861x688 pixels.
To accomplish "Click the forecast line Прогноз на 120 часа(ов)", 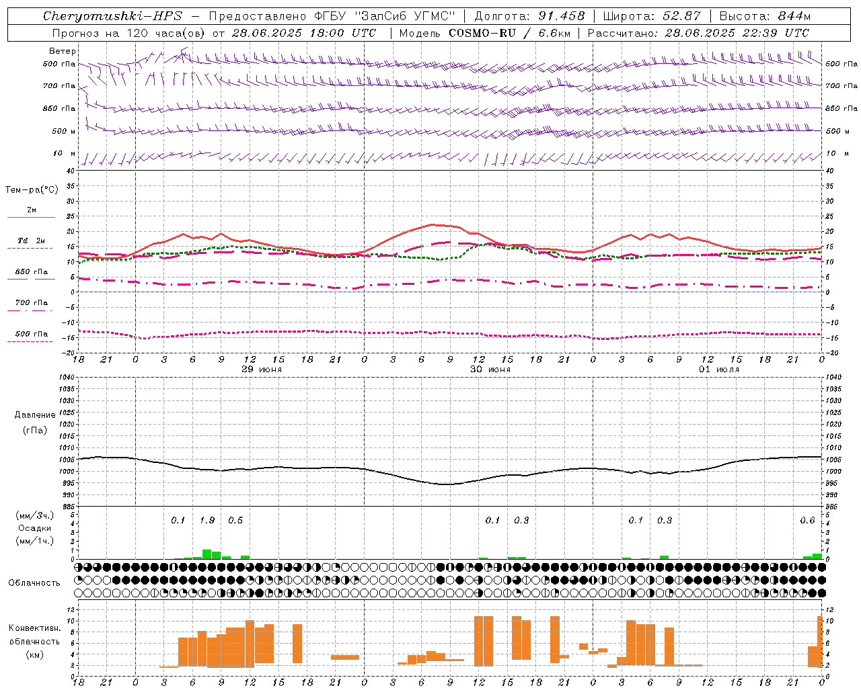I will [128, 33].
